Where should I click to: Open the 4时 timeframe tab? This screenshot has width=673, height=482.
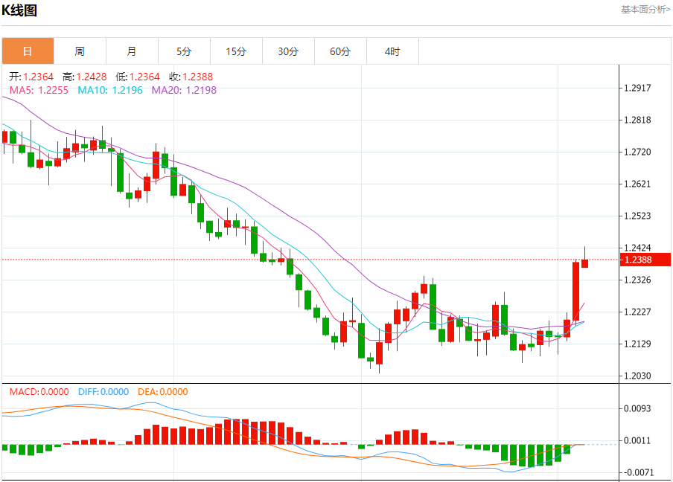pos(392,51)
